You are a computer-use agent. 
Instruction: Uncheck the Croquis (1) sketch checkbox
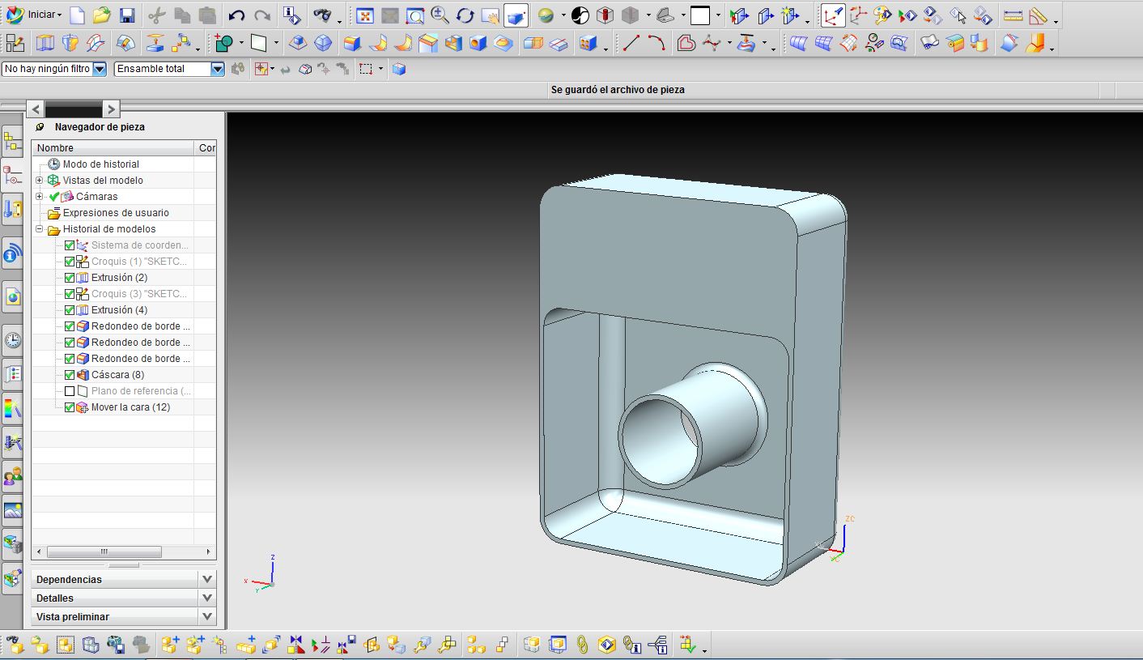[70, 262]
